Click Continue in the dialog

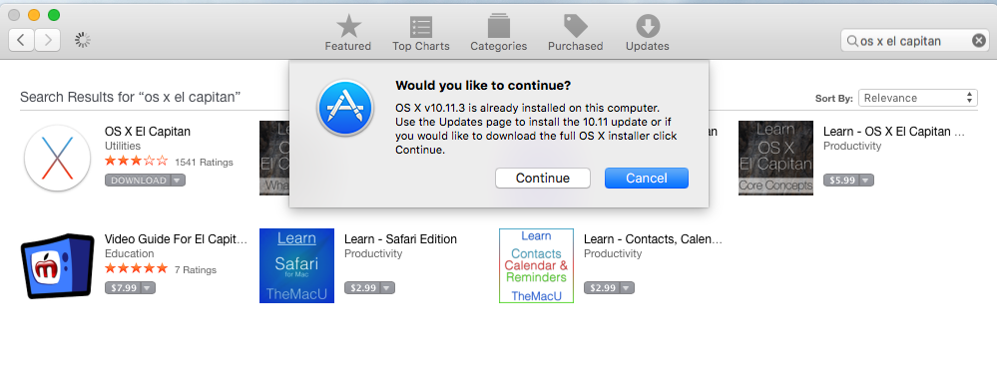[542, 179]
